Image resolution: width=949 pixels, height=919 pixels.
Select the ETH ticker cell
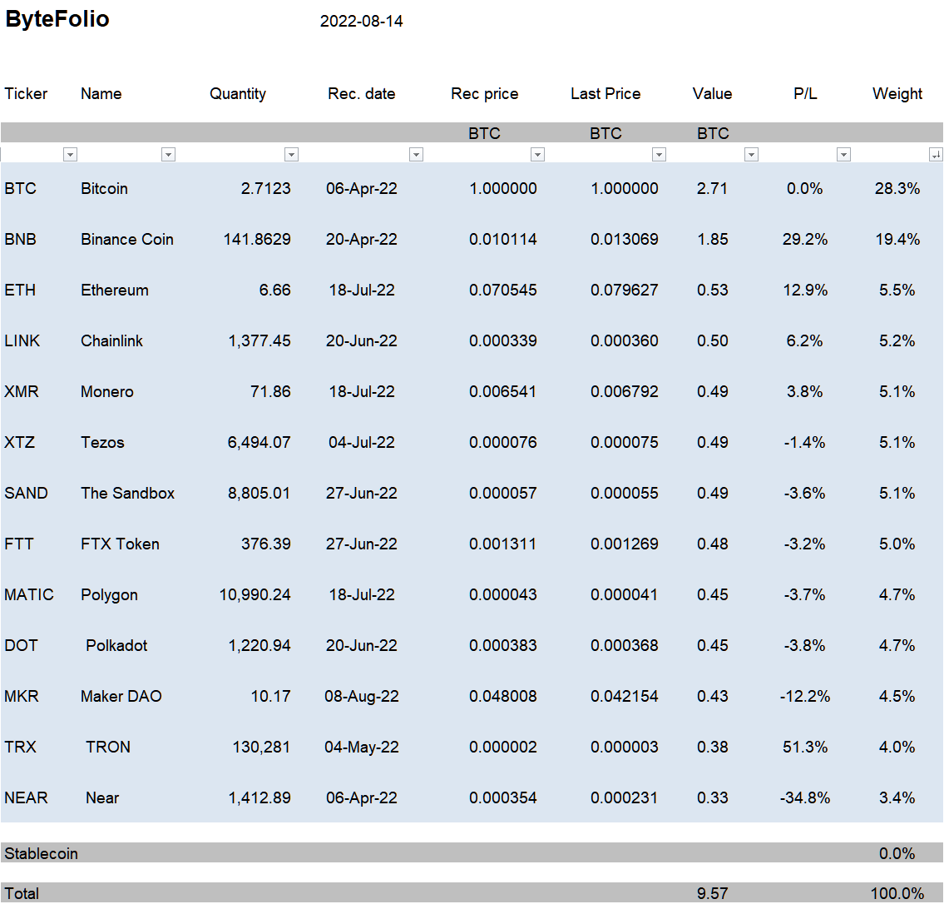pos(20,291)
